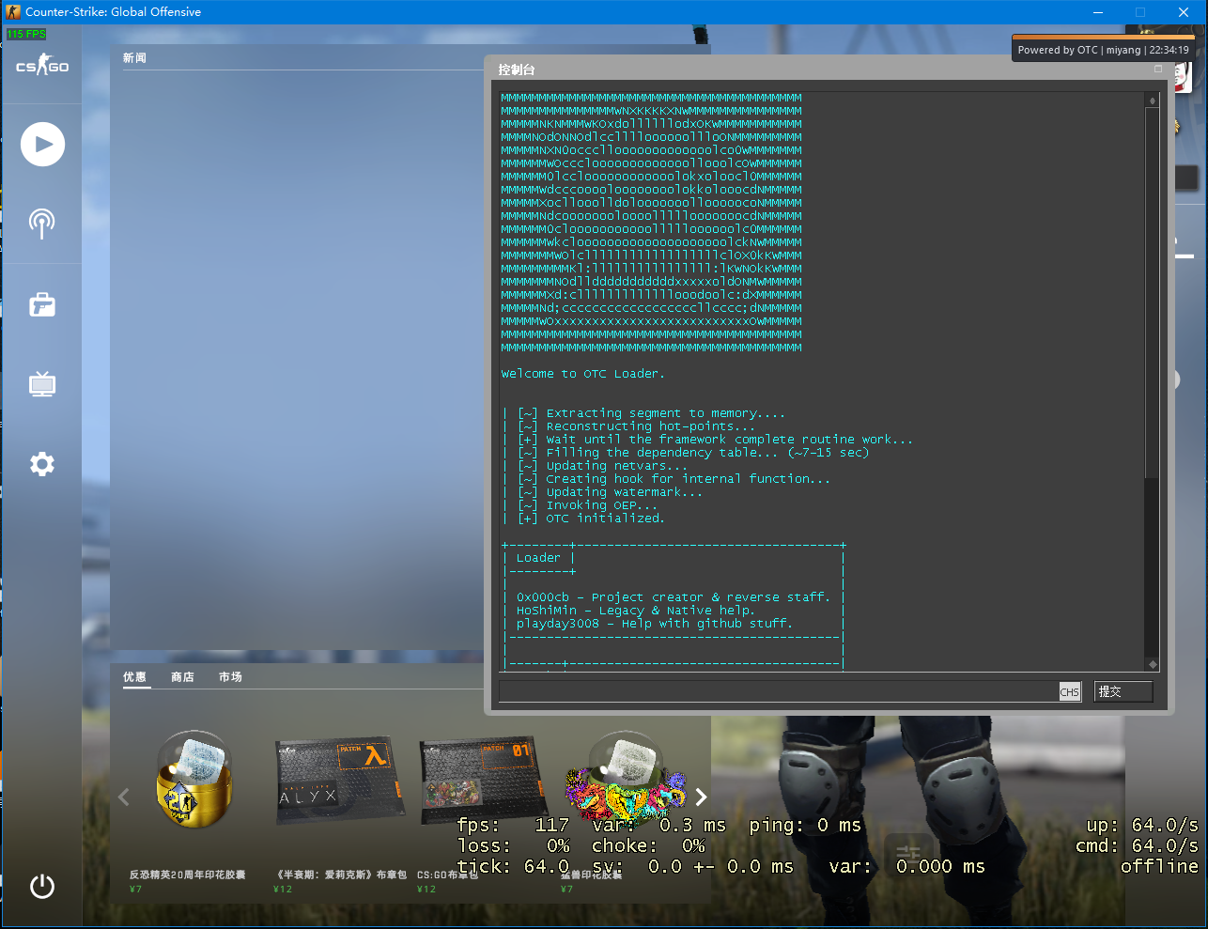Image resolution: width=1208 pixels, height=929 pixels.
Task: Click the CS:GO logo home icon
Action: tap(42, 67)
